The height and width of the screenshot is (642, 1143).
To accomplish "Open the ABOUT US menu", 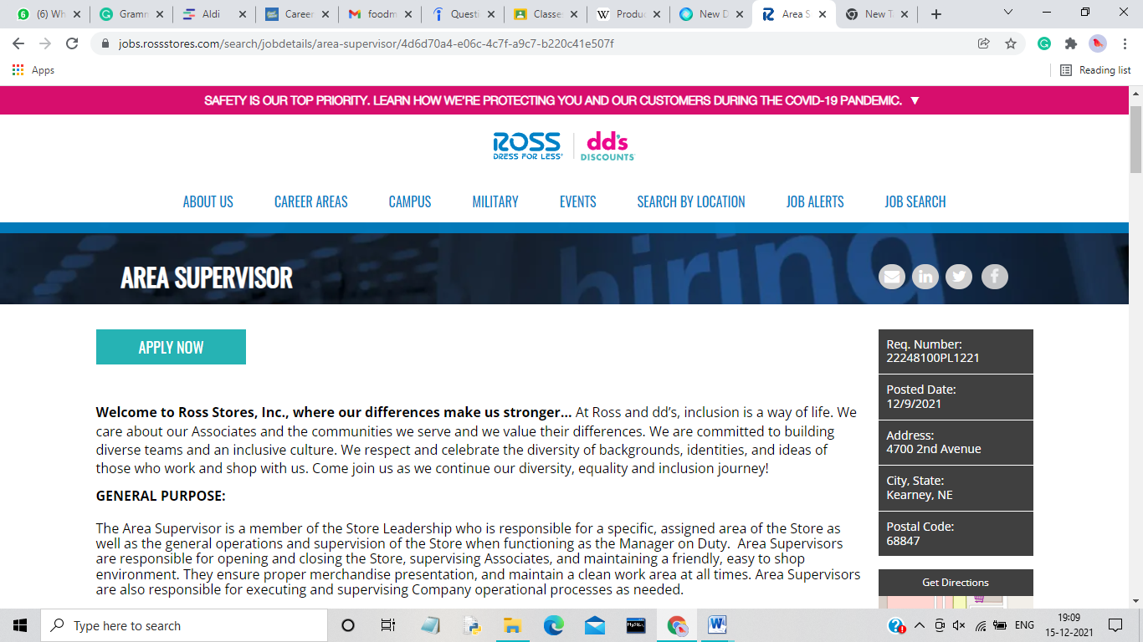I will [x=208, y=201].
